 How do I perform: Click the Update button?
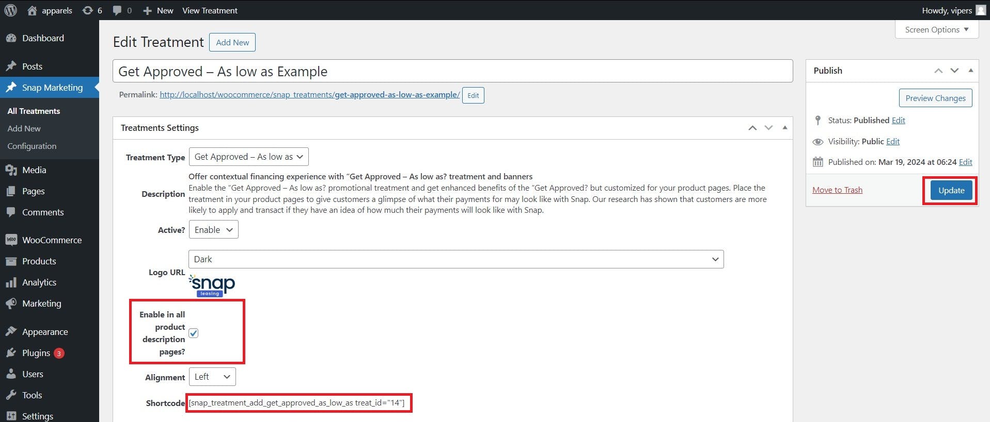coord(951,190)
